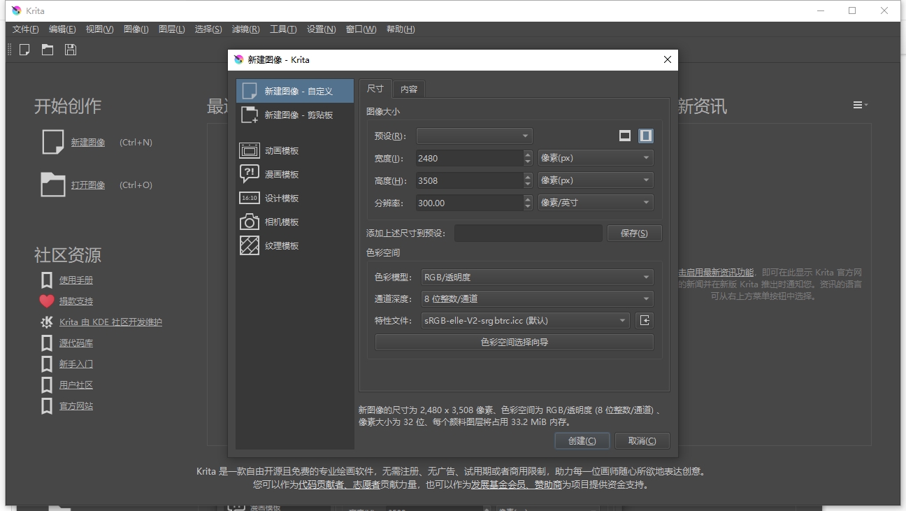
Task: Open the 使用手册 link
Action: [x=76, y=280]
